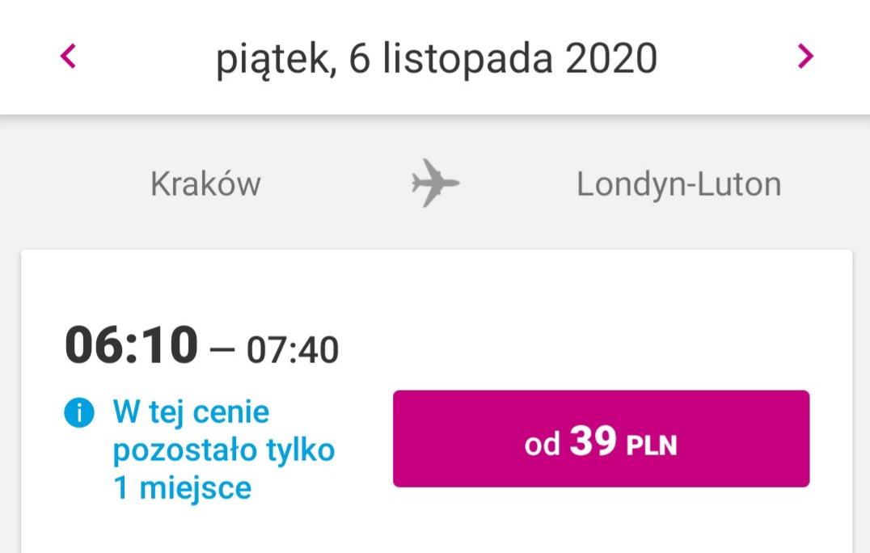This screenshot has height=553, width=870.
Task: Click the pozostało tylko line of info text
Action: 224,450
